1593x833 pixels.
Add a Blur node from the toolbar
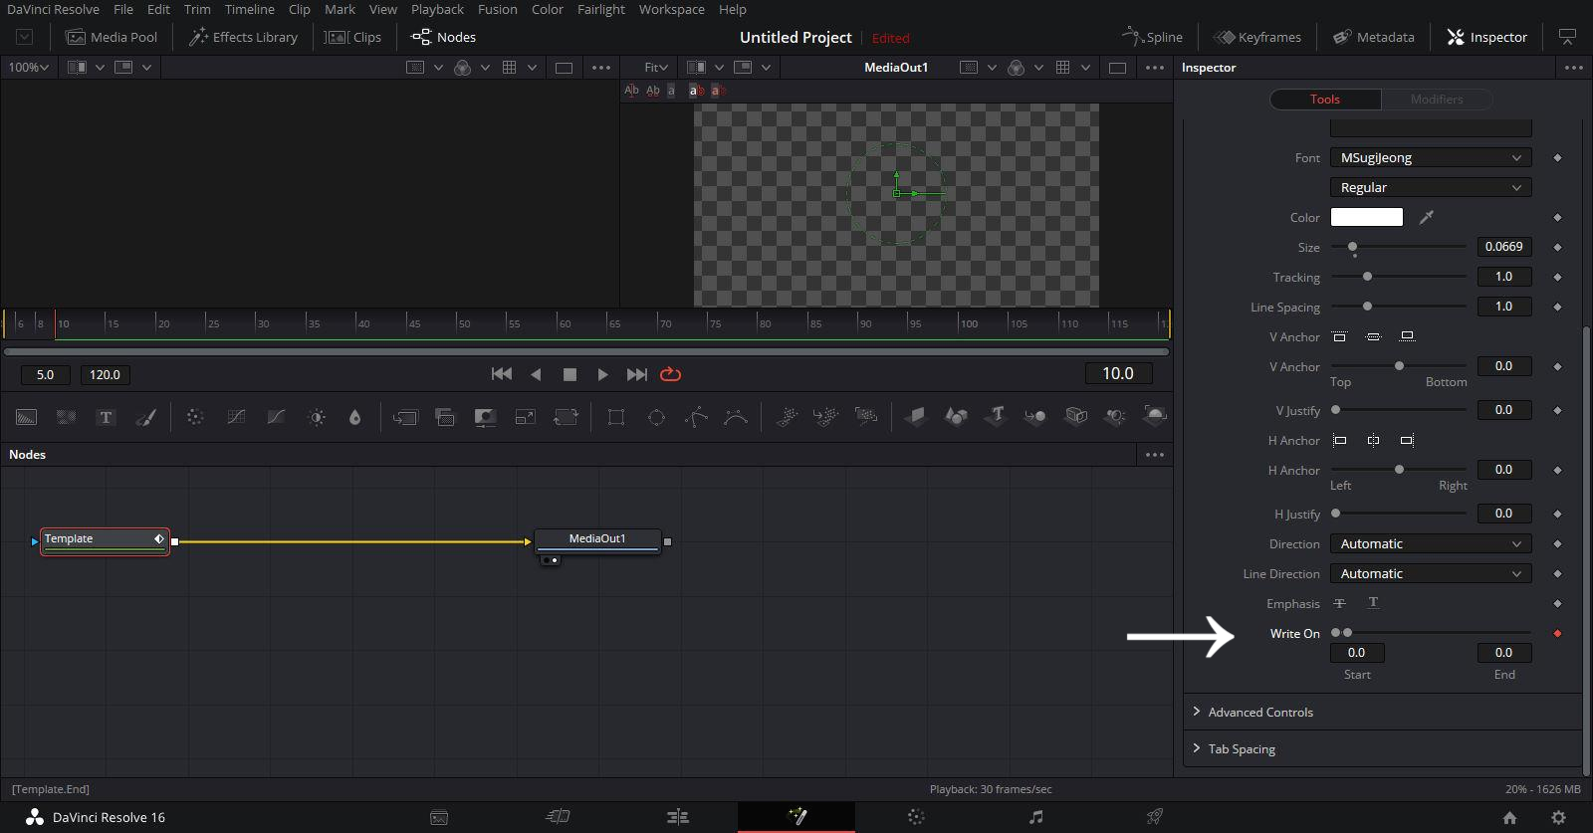coord(354,417)
